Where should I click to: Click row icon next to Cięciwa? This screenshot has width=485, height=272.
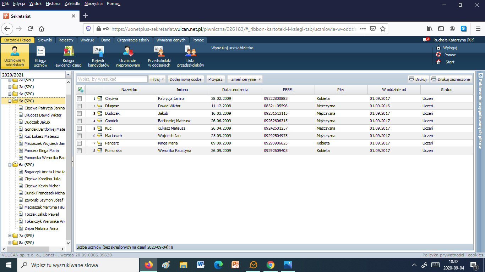99,98
